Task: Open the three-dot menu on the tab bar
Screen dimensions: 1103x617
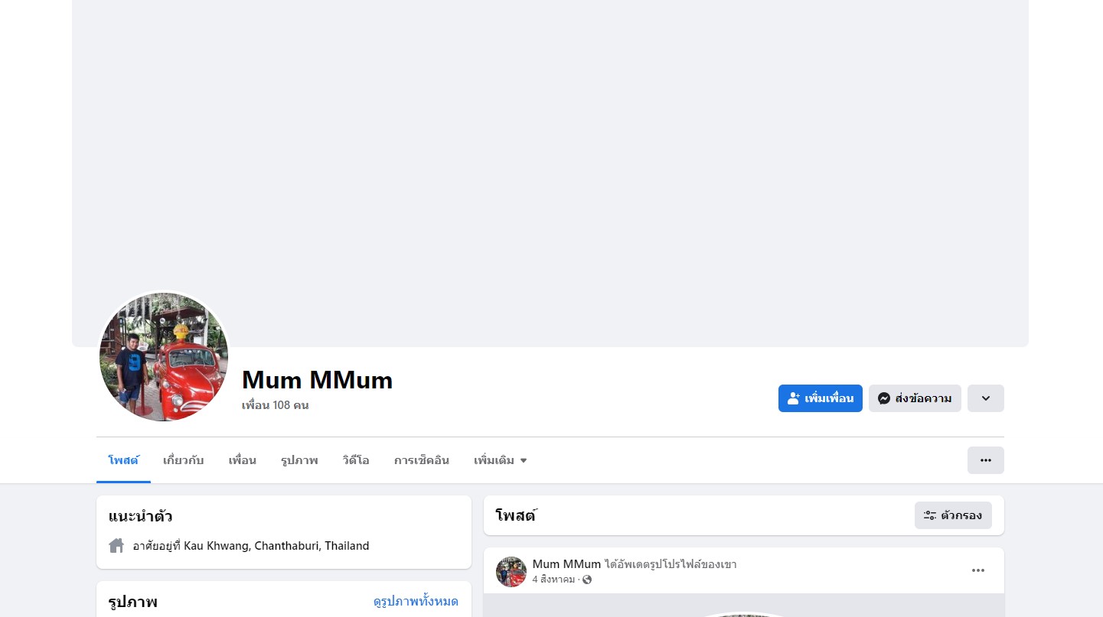Action: point(985,460)
